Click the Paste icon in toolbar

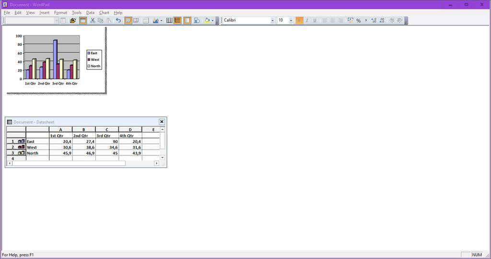(109, 20)
